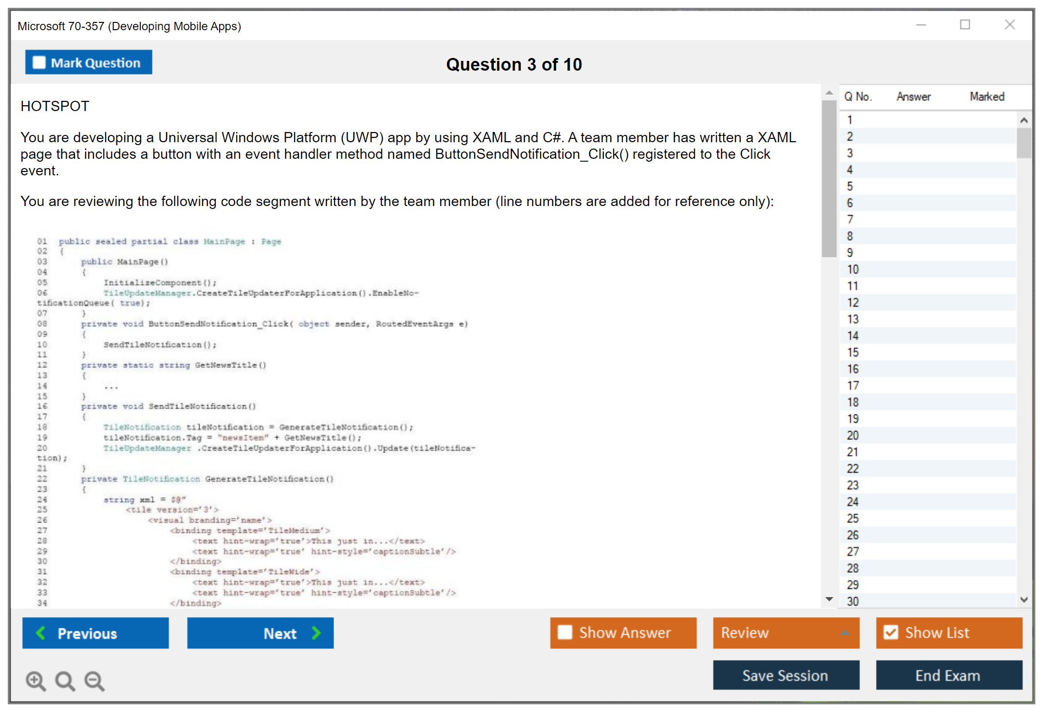Click the End Exam button

point(948,675)
